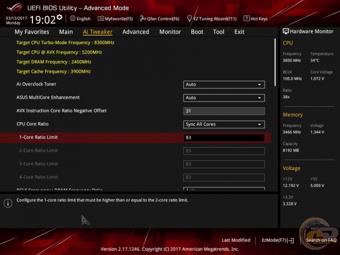Click the 1.072 V core voltage value
The width and height of the screenshot is (340, 255).
(x=317, y=79)
